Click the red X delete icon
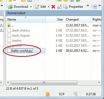This screenshot has width=104, height=99. click(x=53, y=7)
